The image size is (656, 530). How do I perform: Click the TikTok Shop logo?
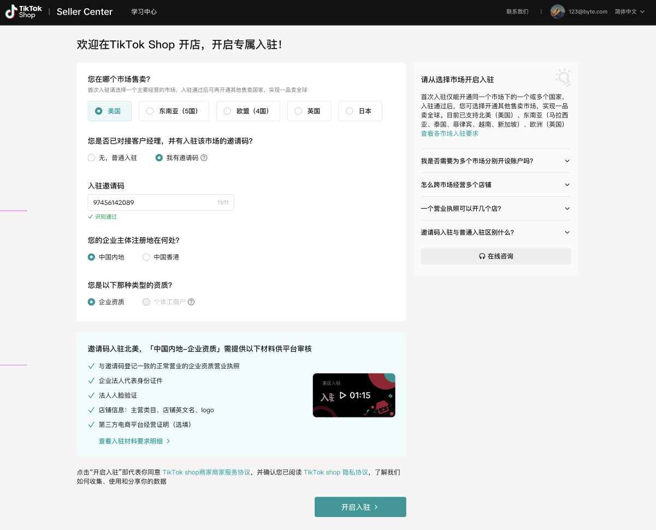click(23, 11)
